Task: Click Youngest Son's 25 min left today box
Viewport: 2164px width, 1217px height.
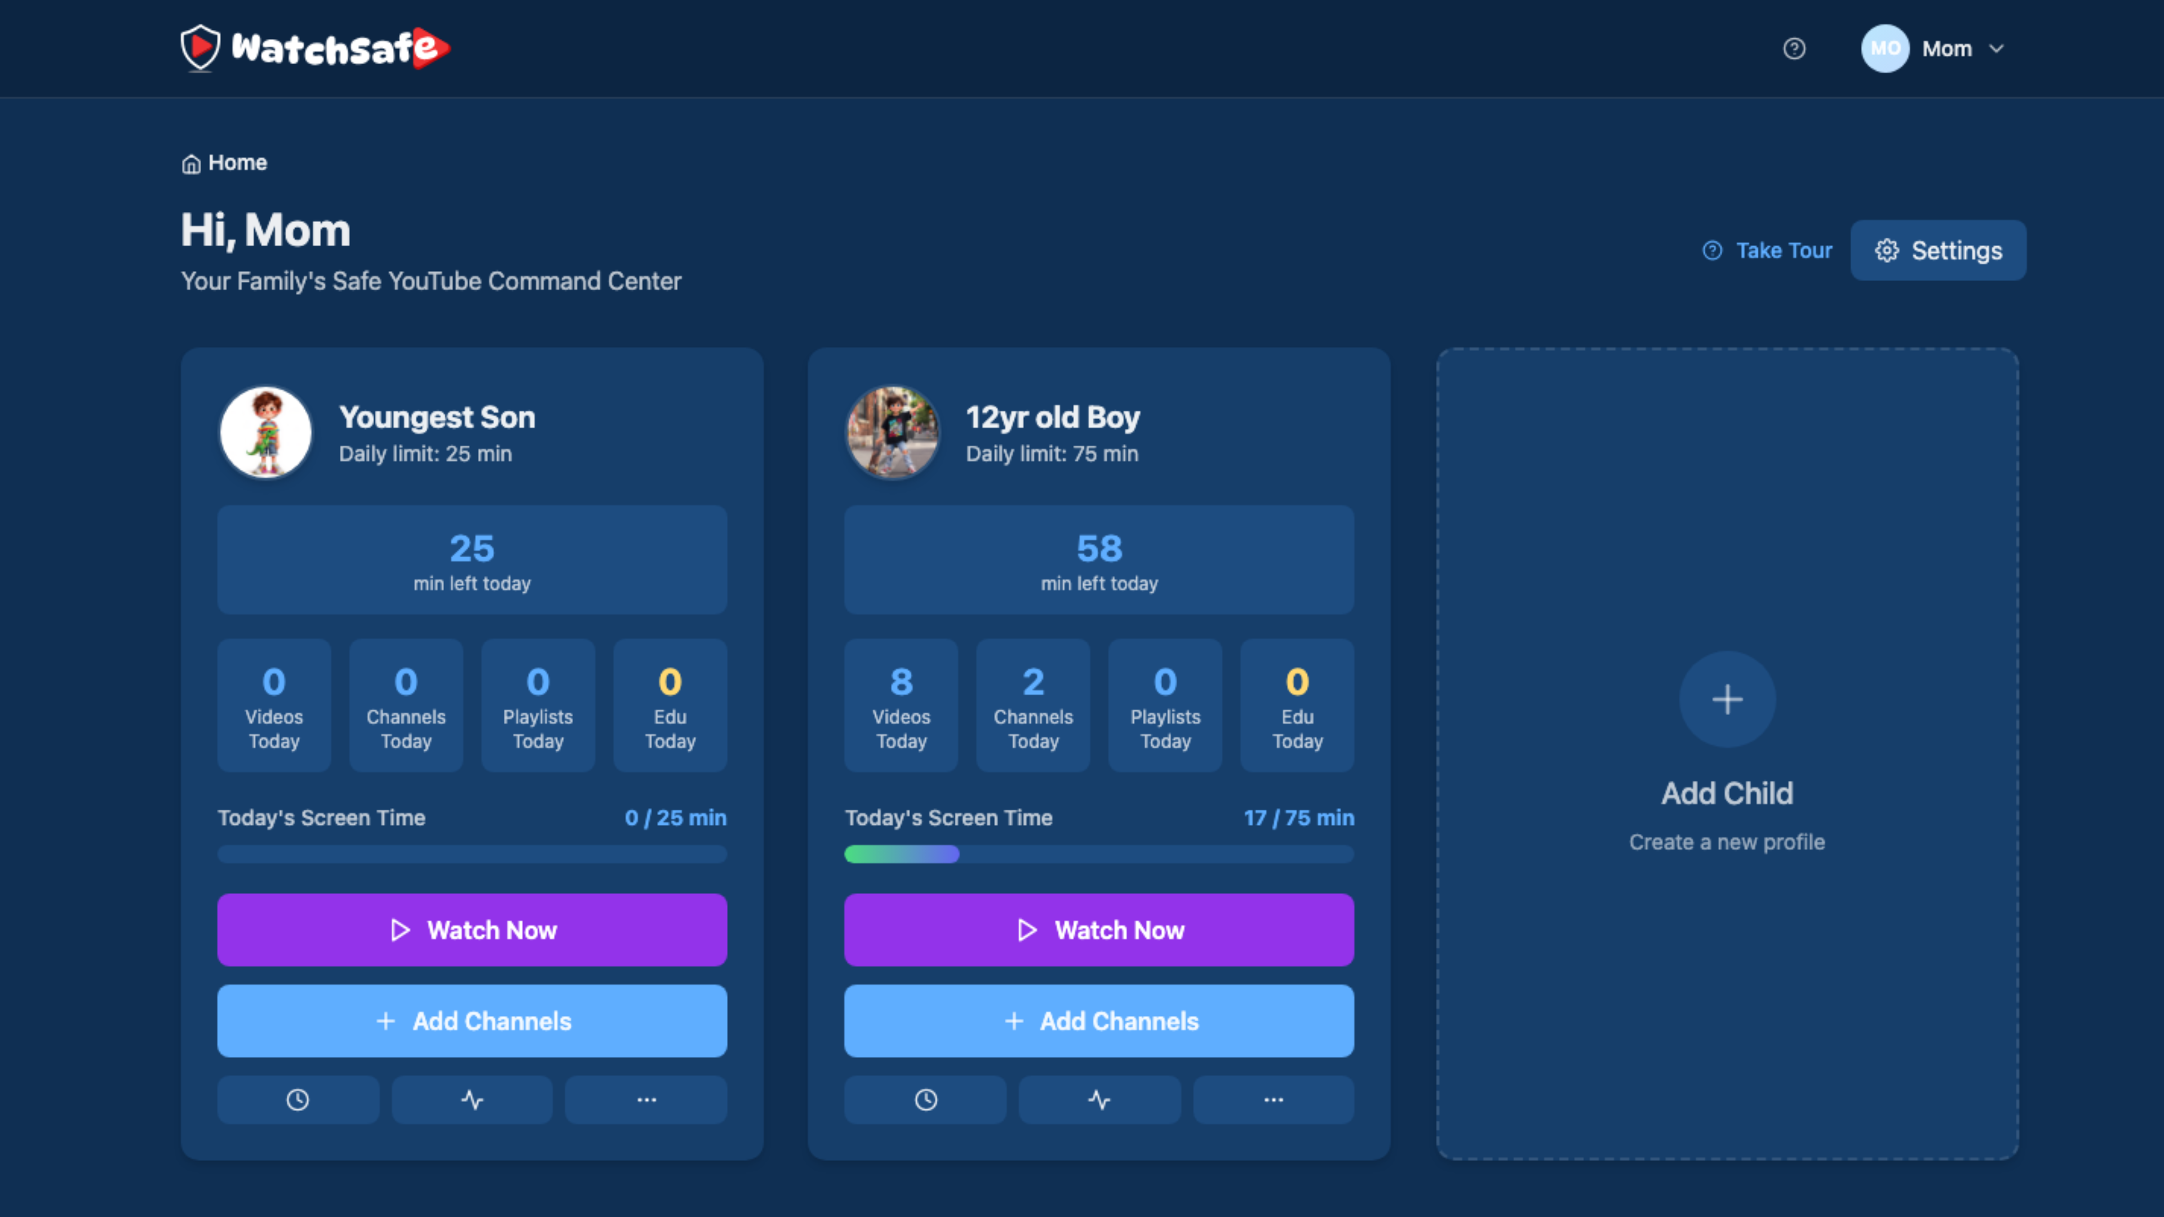Action: (x=472, y=559)
